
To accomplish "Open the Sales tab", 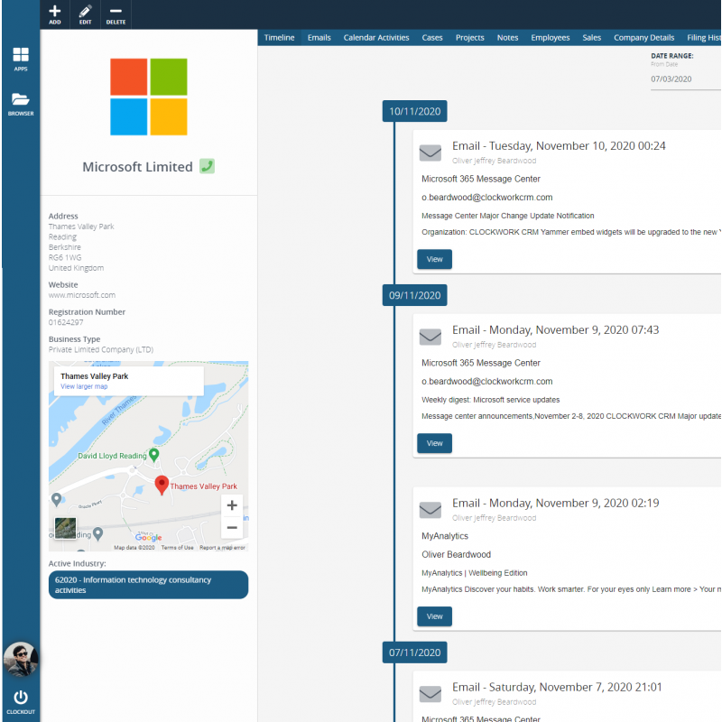I will coord(592,38).
